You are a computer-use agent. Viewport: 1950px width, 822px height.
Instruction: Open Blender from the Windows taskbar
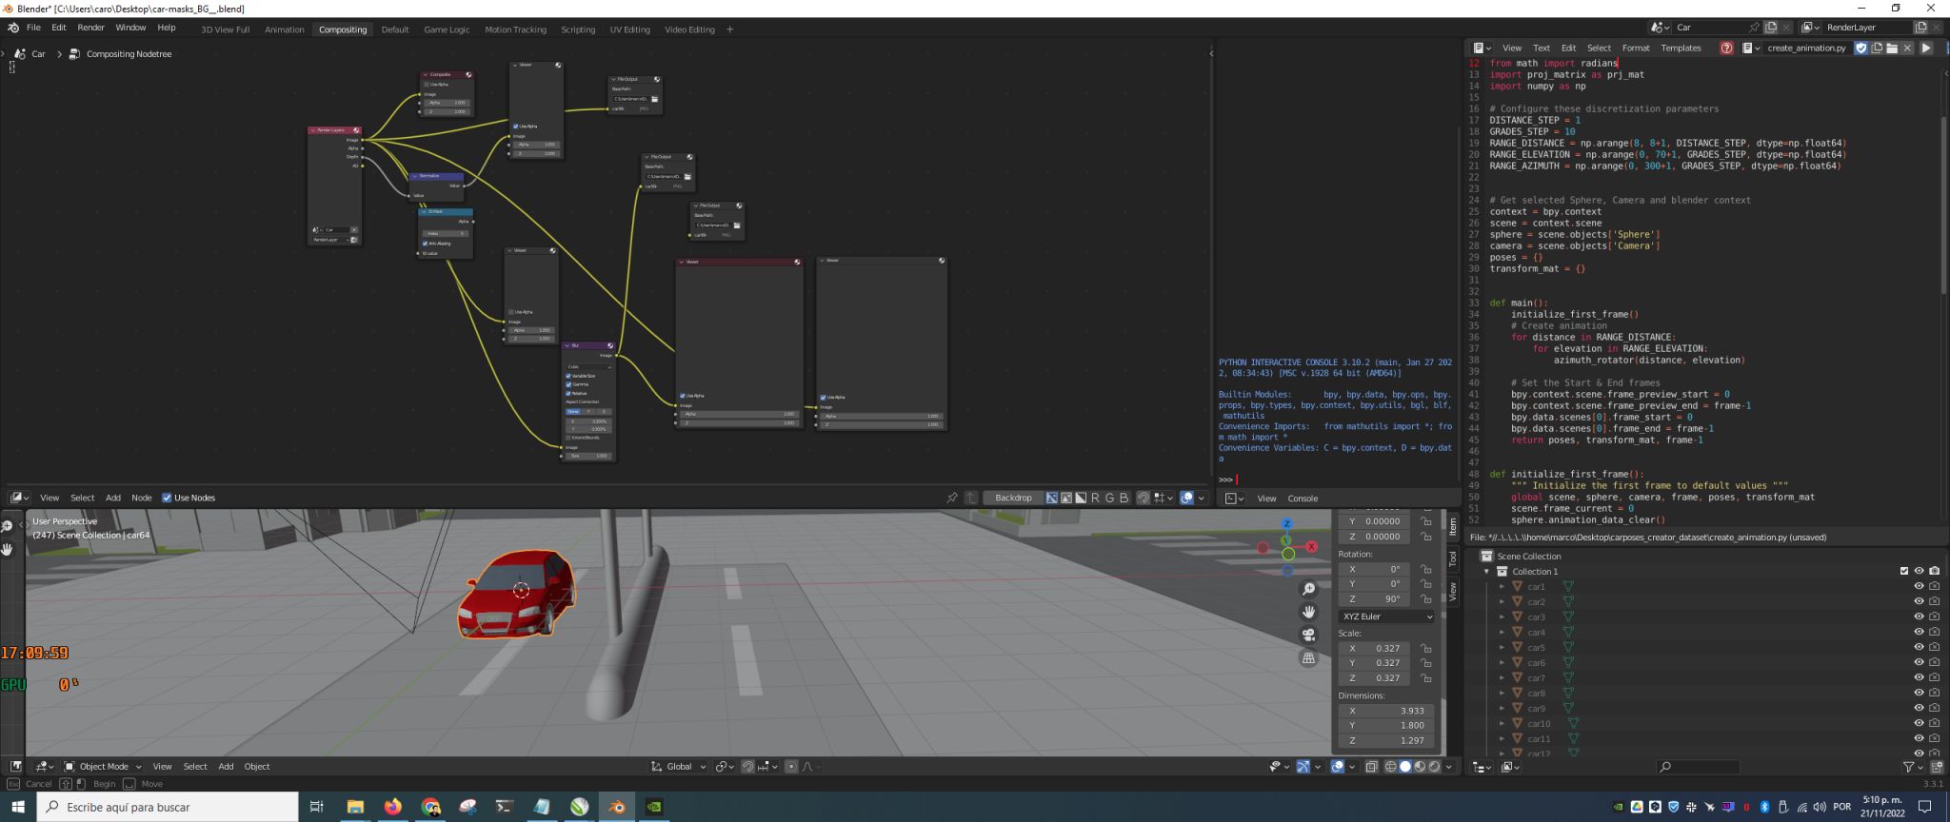pos(617,807)
